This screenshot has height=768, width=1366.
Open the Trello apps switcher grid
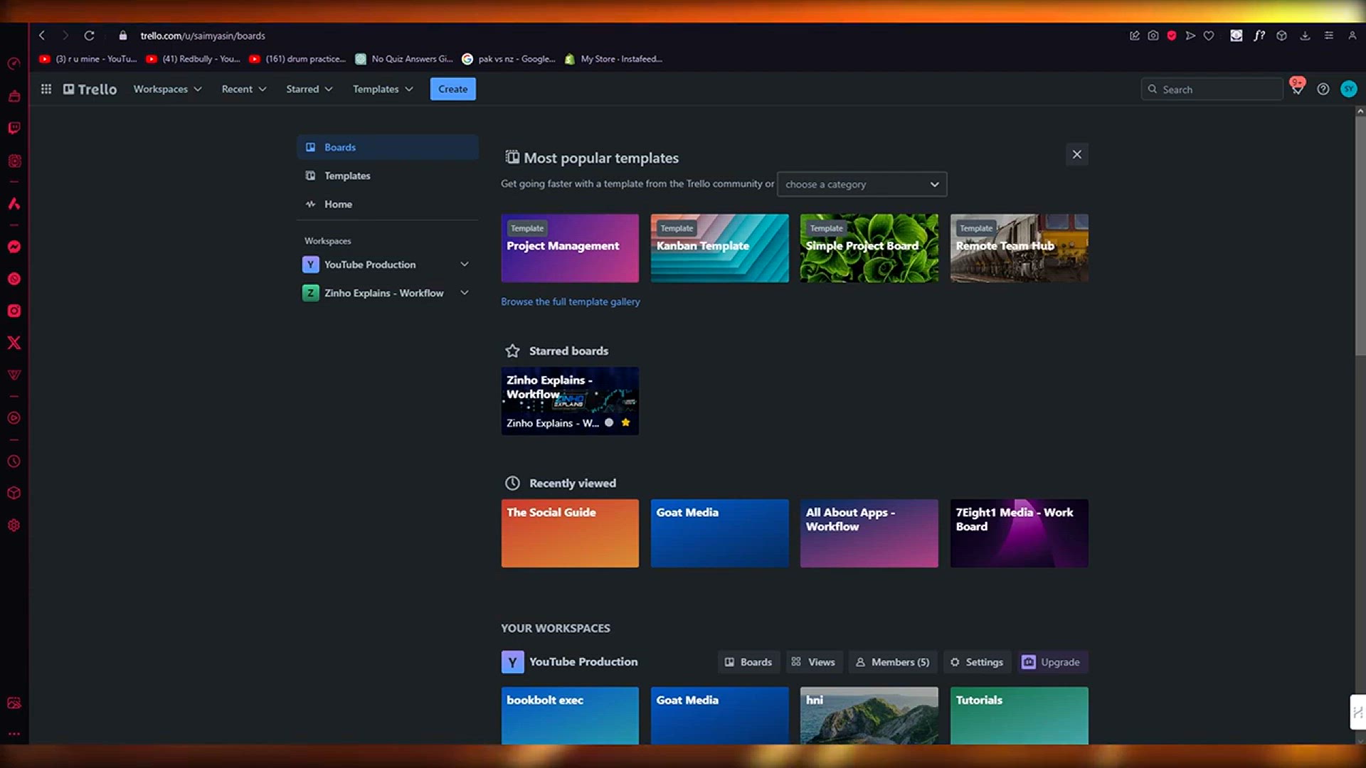click(46, 89)
